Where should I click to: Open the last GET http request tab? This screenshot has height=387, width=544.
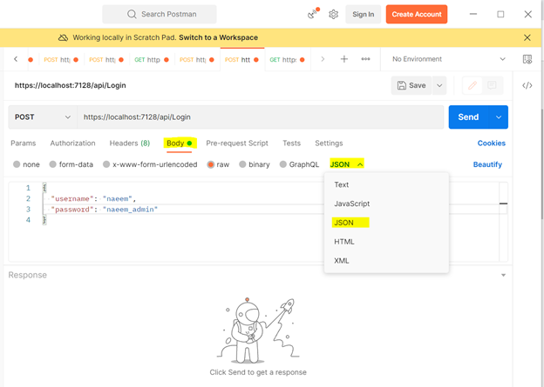click(287, 59)
